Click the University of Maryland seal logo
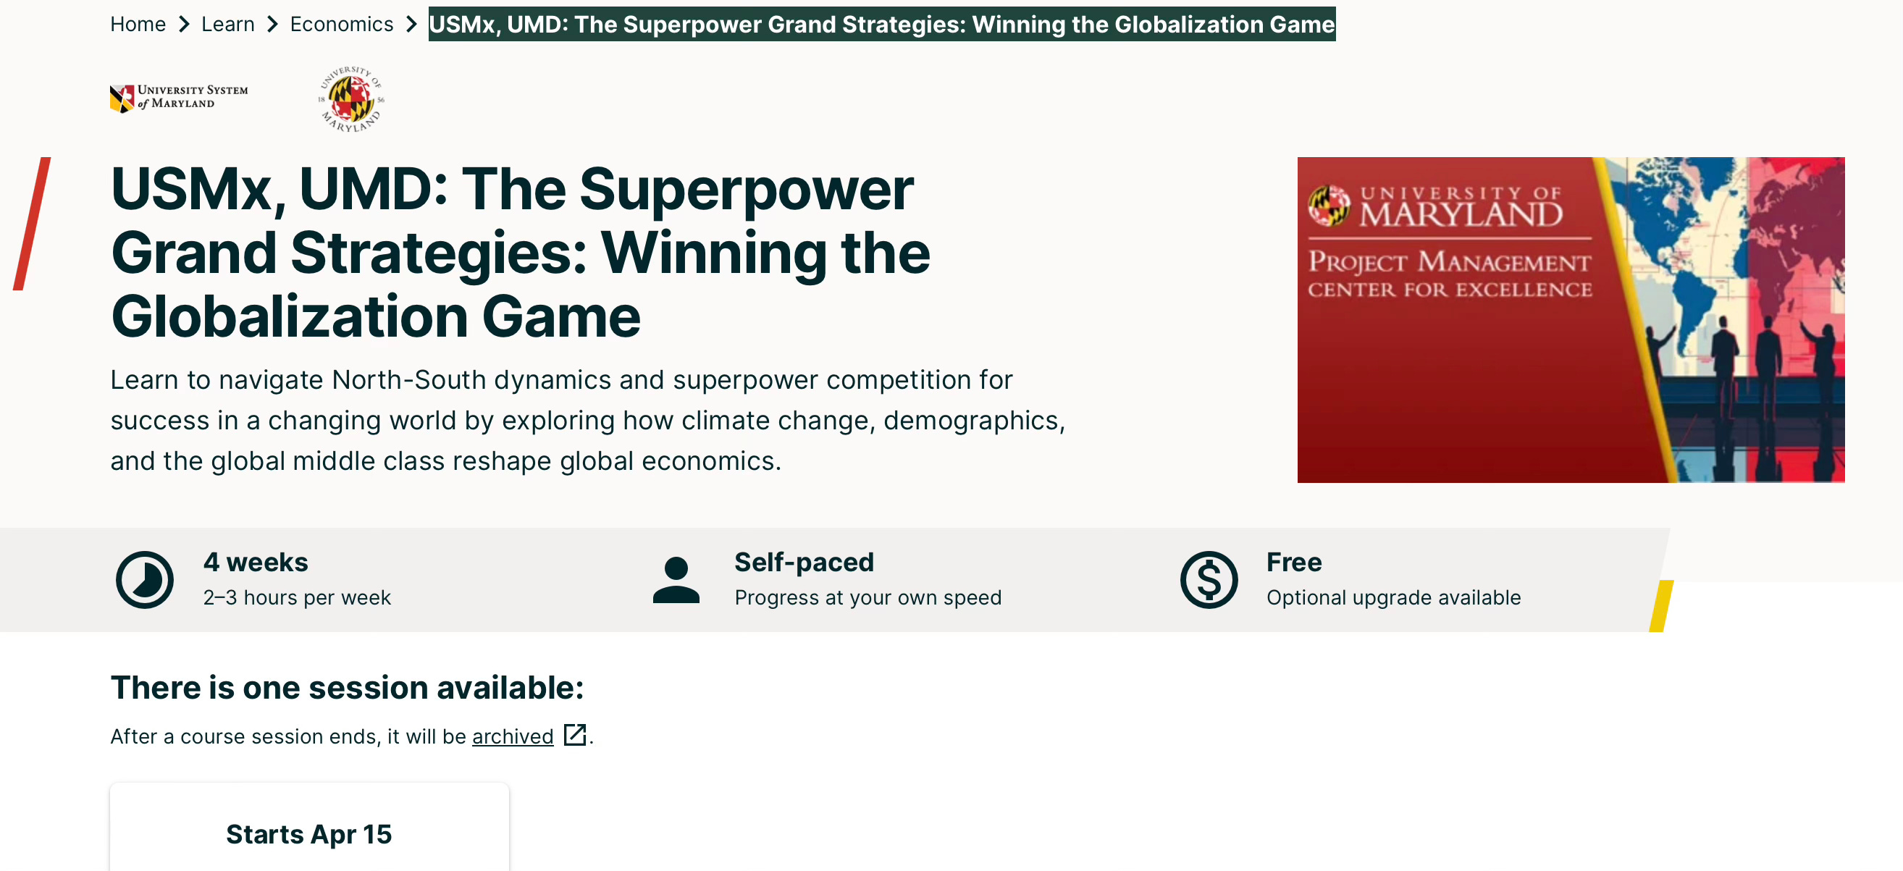Viewport: 1903px width, 871px height. click(351, 99)
